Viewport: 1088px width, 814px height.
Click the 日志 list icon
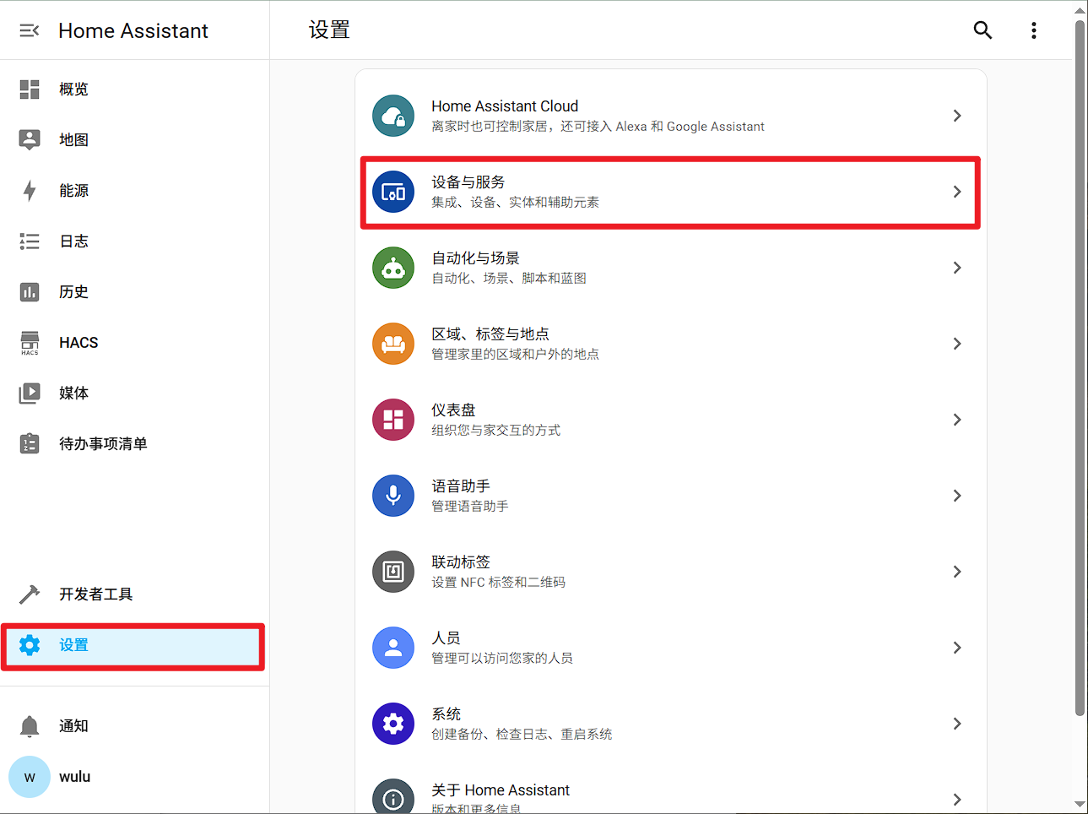tap(30, 241)
